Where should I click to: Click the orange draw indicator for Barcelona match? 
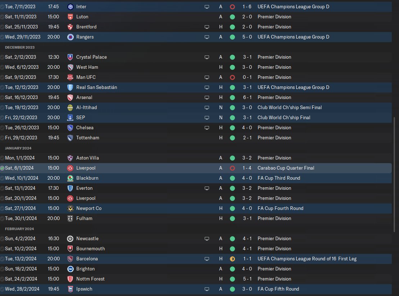coord(232,259)
